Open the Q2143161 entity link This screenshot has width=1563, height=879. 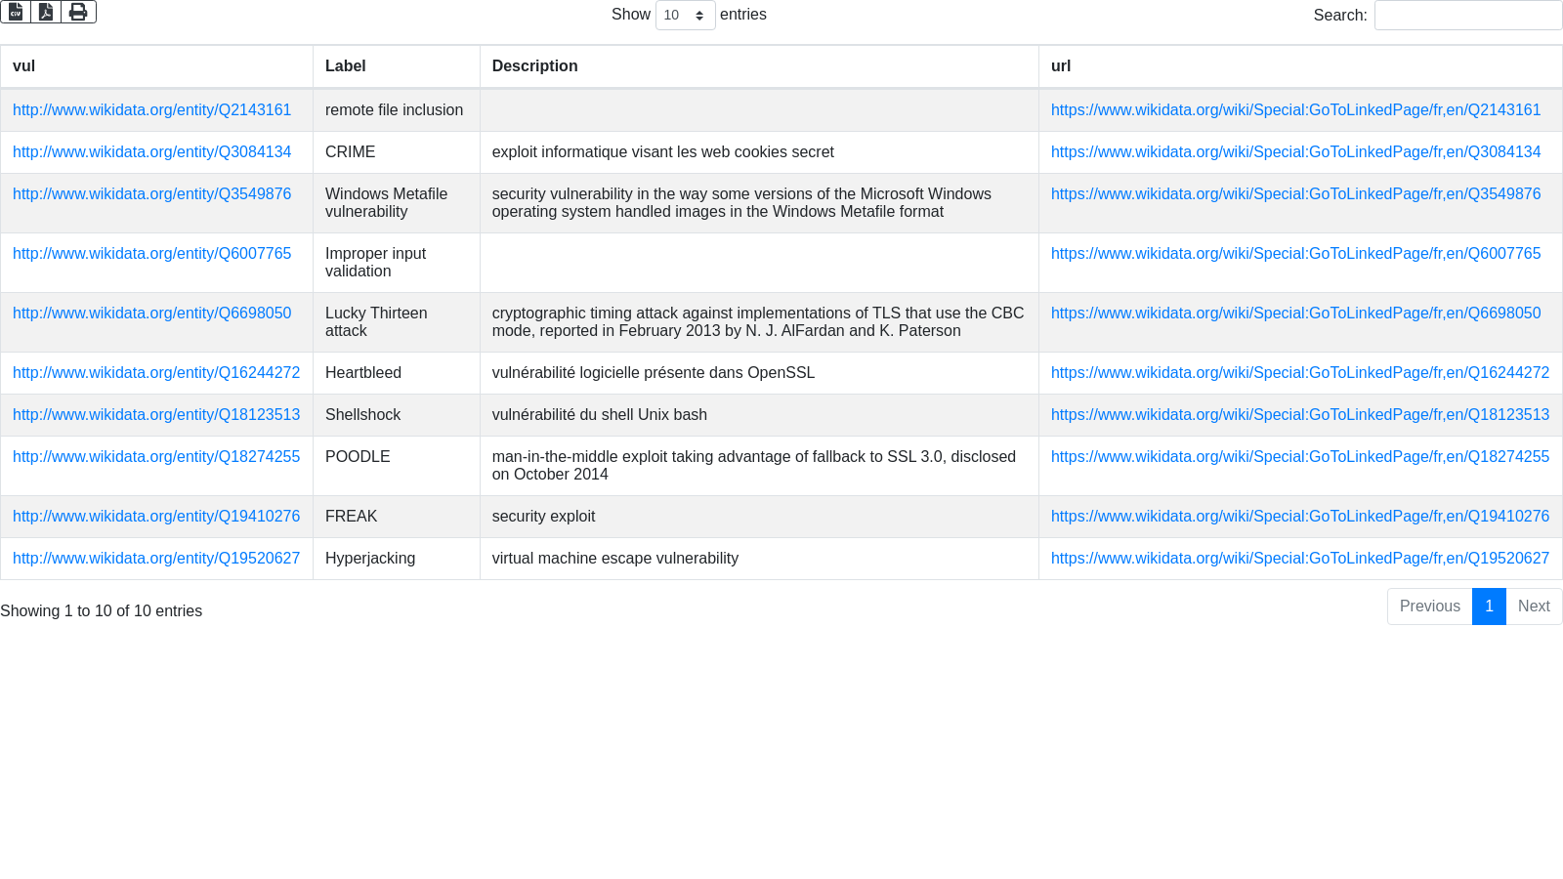tap(151, 110)
